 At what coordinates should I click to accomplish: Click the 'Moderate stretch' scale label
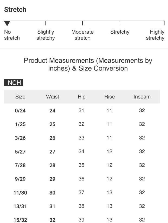pyautogui.click(x=82, y=35)
